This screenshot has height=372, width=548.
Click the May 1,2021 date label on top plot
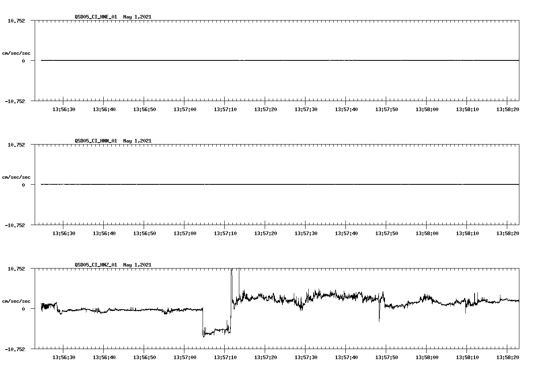tap(137, 17)
